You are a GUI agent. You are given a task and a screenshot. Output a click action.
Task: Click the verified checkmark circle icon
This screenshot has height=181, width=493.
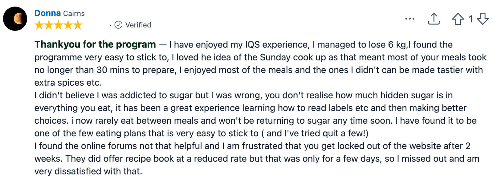[x=118, y=25]
